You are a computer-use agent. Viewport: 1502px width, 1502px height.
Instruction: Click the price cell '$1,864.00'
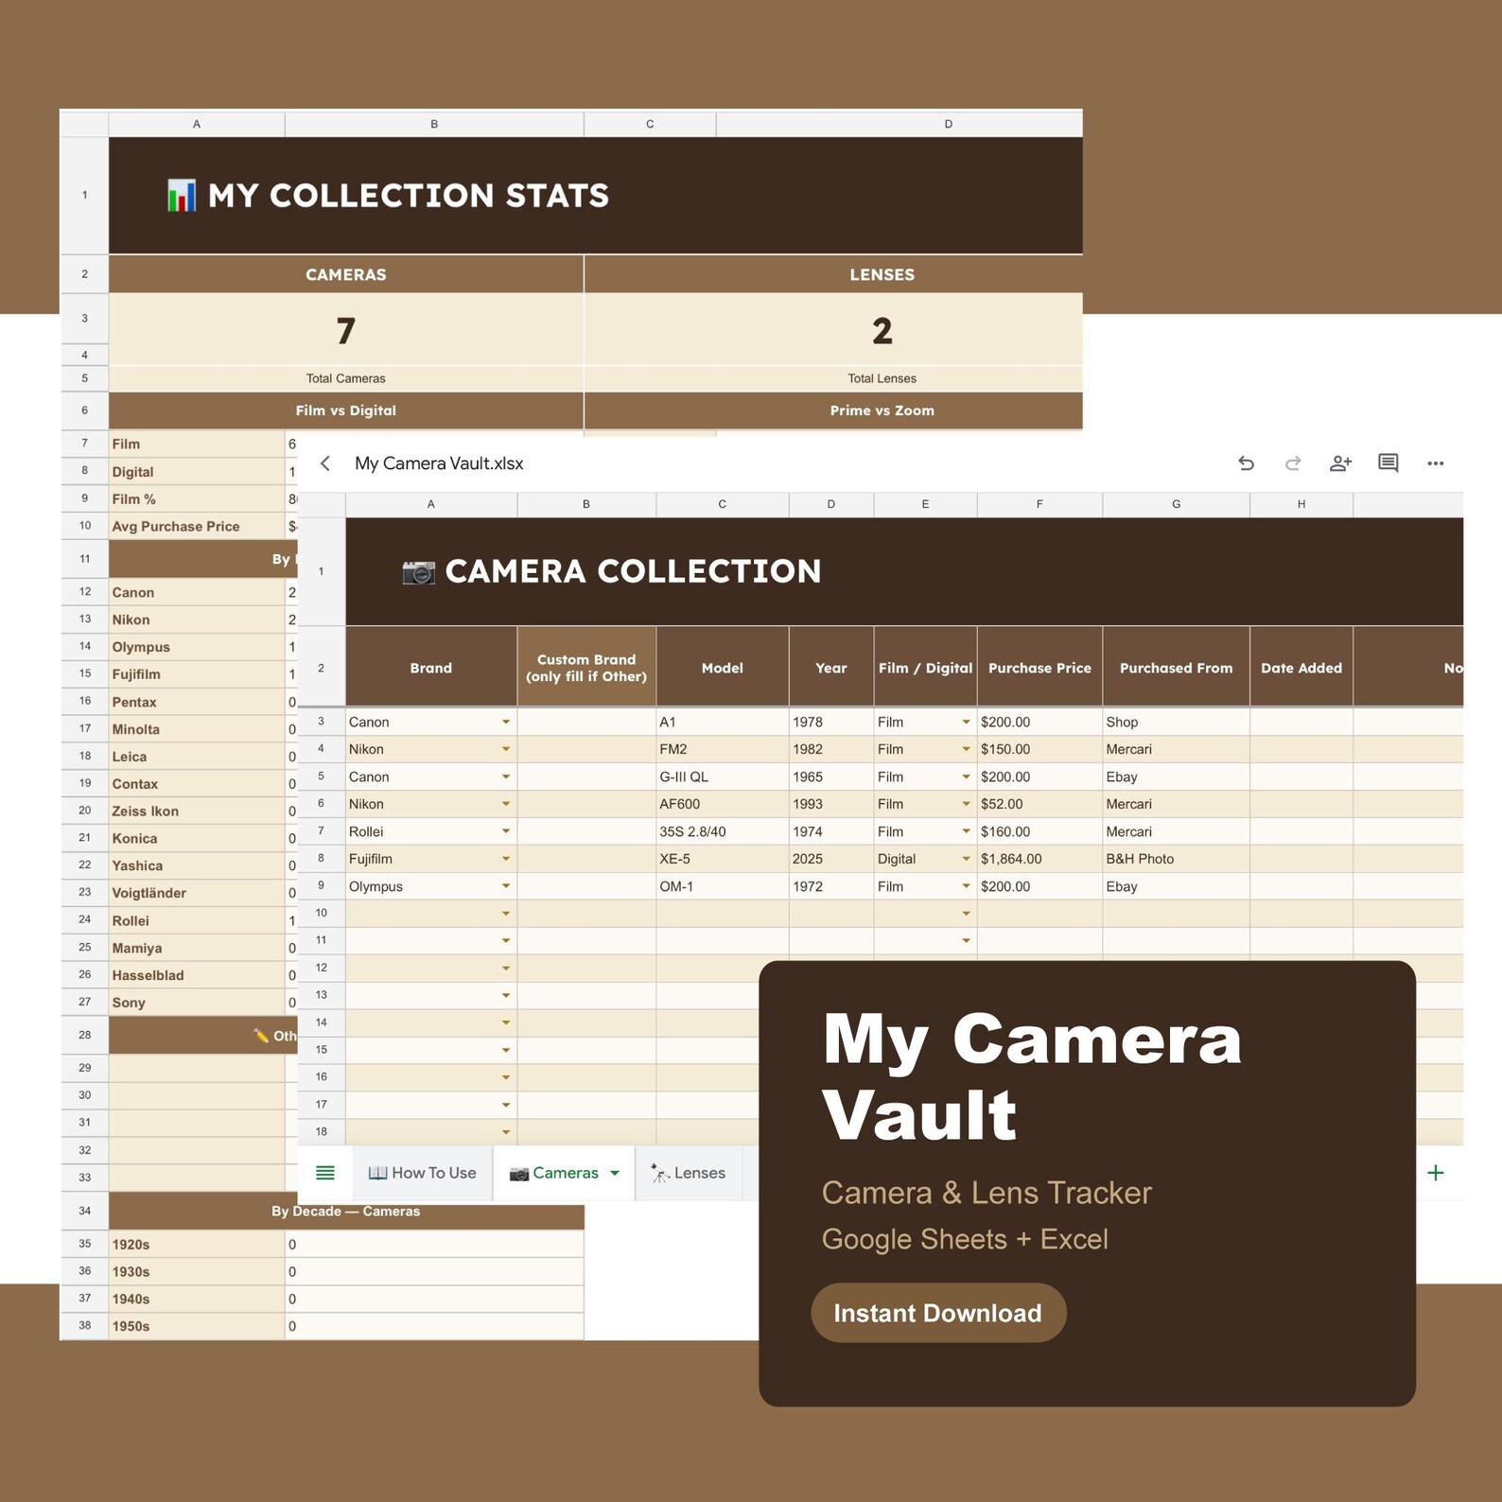[1039, 859]
